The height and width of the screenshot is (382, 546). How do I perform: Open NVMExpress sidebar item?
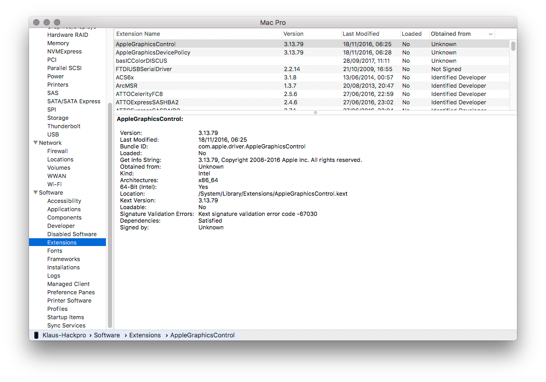tap(64, 51)
